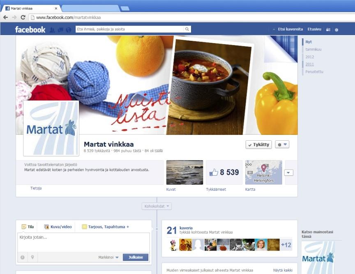Open the Kuvat label link
This screenshot has width=355, height=274.
point(171,190)
